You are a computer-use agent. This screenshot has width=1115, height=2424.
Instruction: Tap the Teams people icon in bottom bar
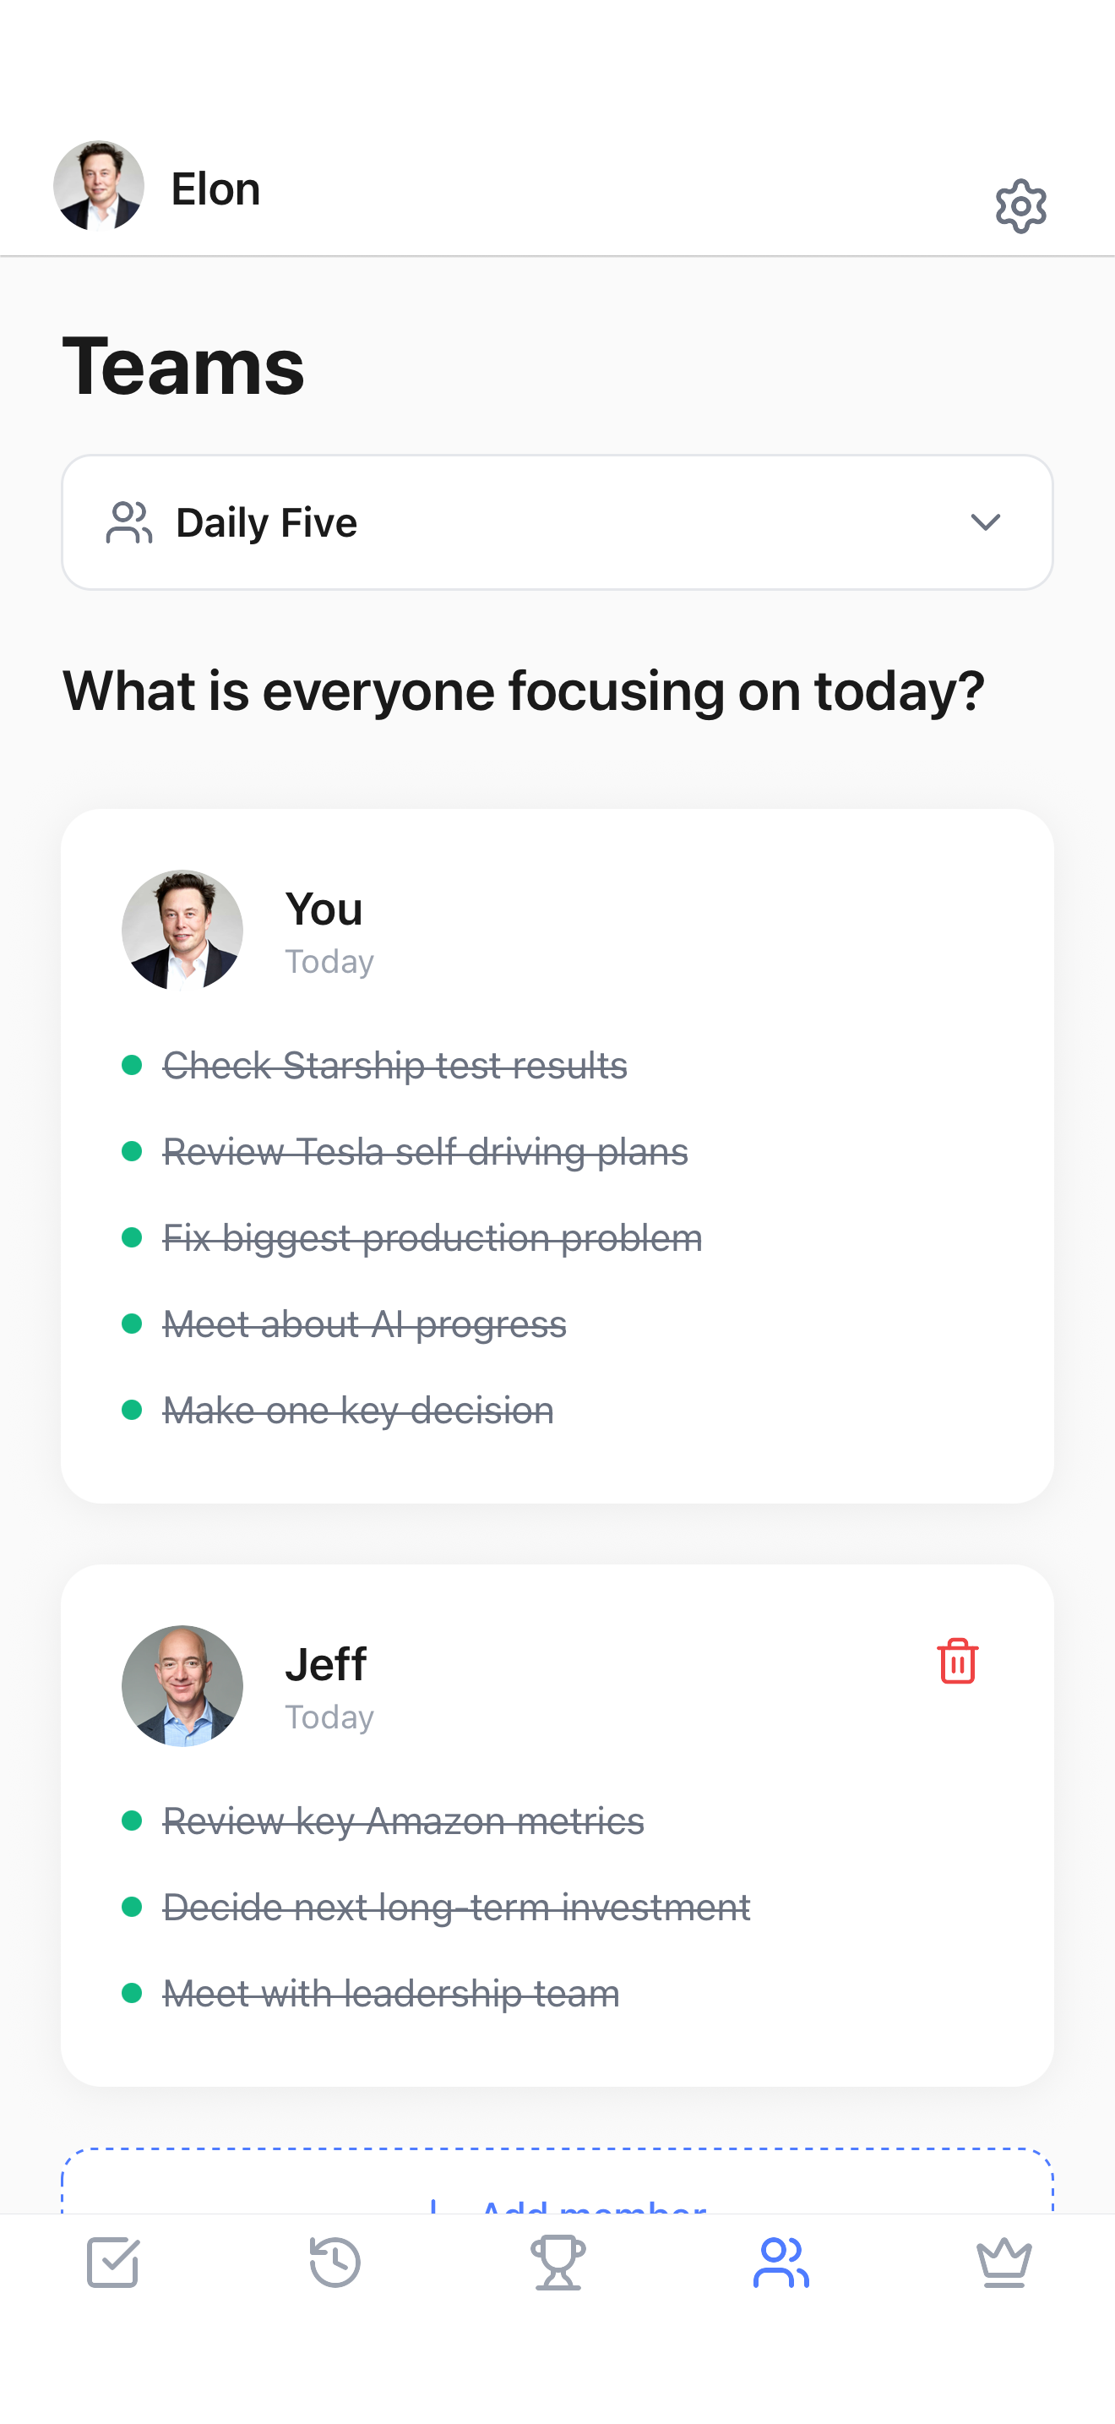[x=780, y=2263]
